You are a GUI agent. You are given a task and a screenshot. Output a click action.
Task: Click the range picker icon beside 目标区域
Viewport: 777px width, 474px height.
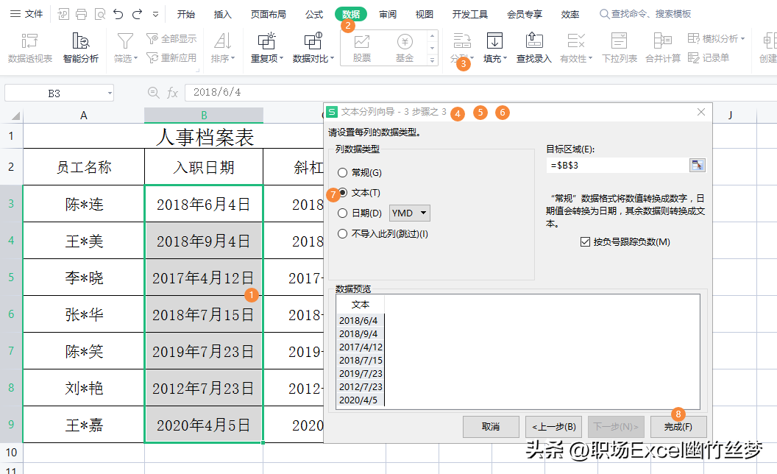(x=698, y=165)
